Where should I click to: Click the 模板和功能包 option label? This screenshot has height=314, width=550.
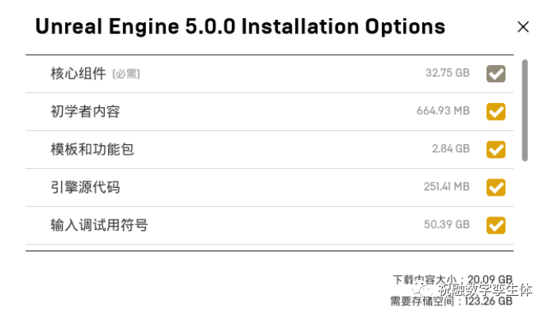(92, 149)
